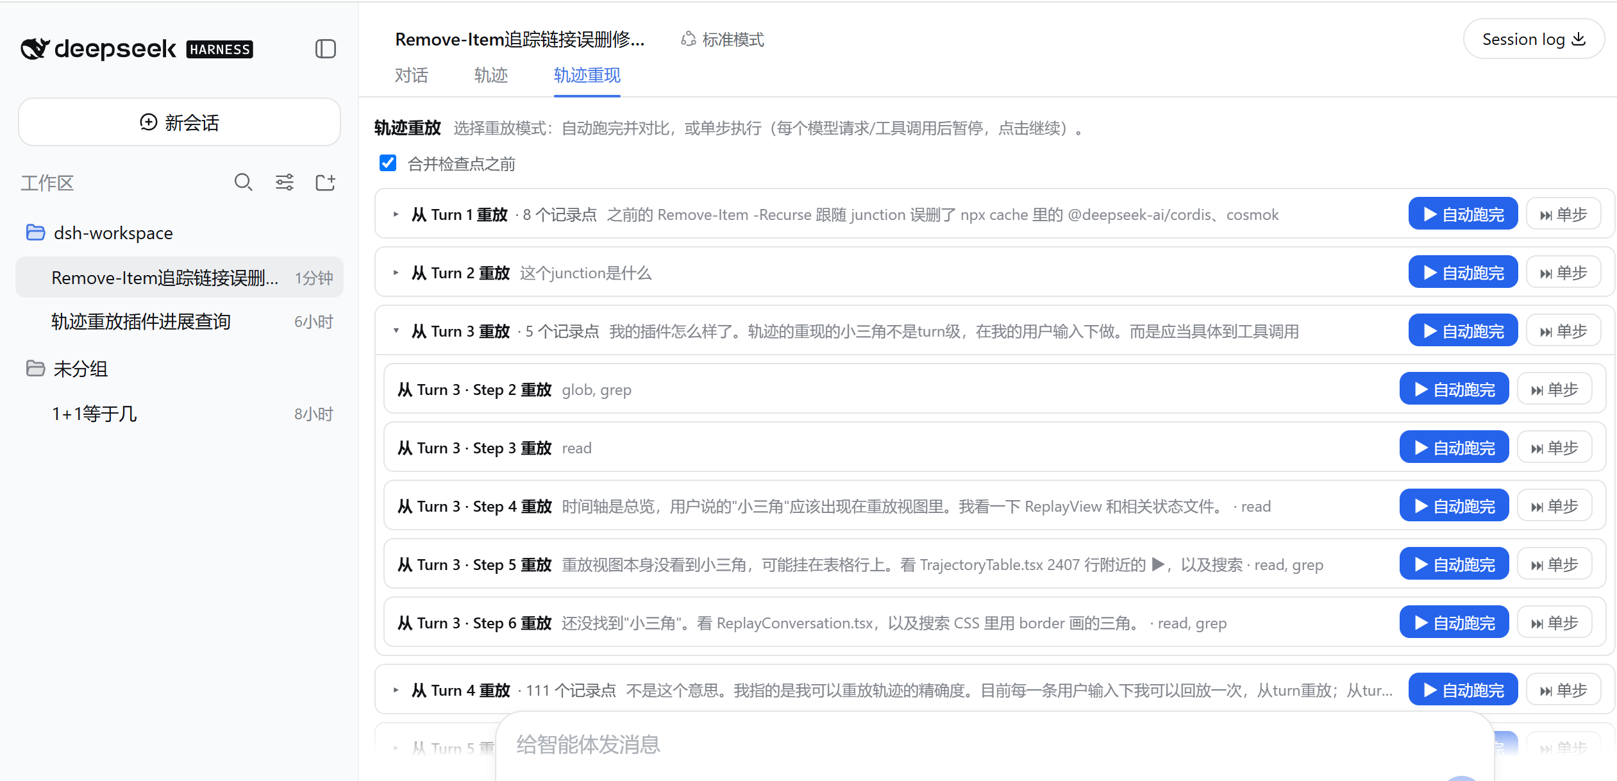Expand the Turn 1 replay row

point(396,215)
